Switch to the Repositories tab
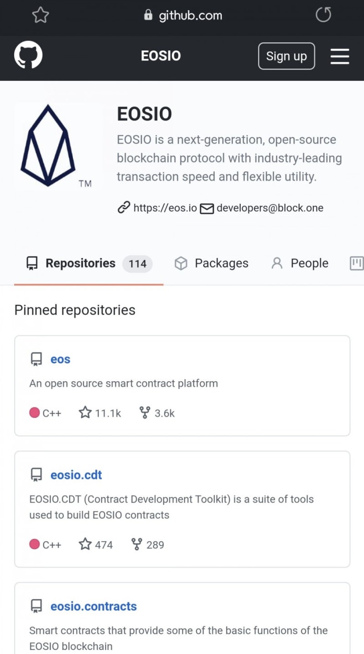Screen dimensions: 364x654 coord(80,263)
